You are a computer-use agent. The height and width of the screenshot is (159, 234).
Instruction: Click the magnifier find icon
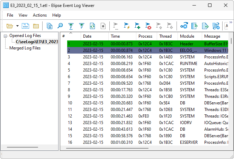(60, 26)
